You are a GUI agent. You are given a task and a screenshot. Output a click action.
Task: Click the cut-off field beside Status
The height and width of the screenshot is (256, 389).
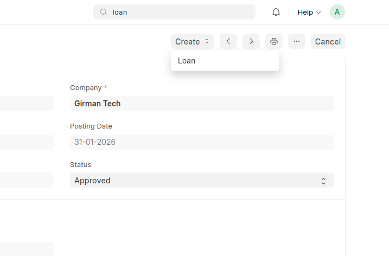pos(27,180)
